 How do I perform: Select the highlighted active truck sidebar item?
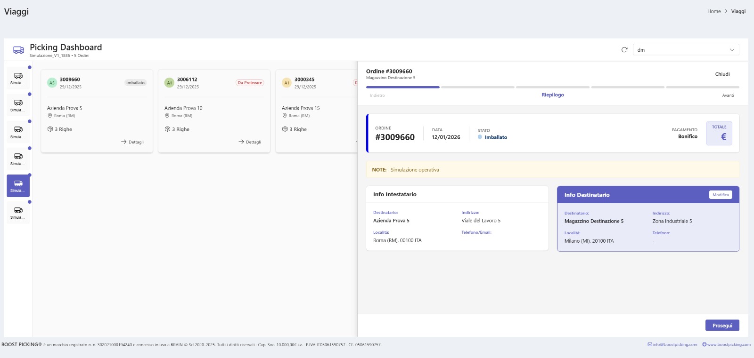[x=18, y=186]
